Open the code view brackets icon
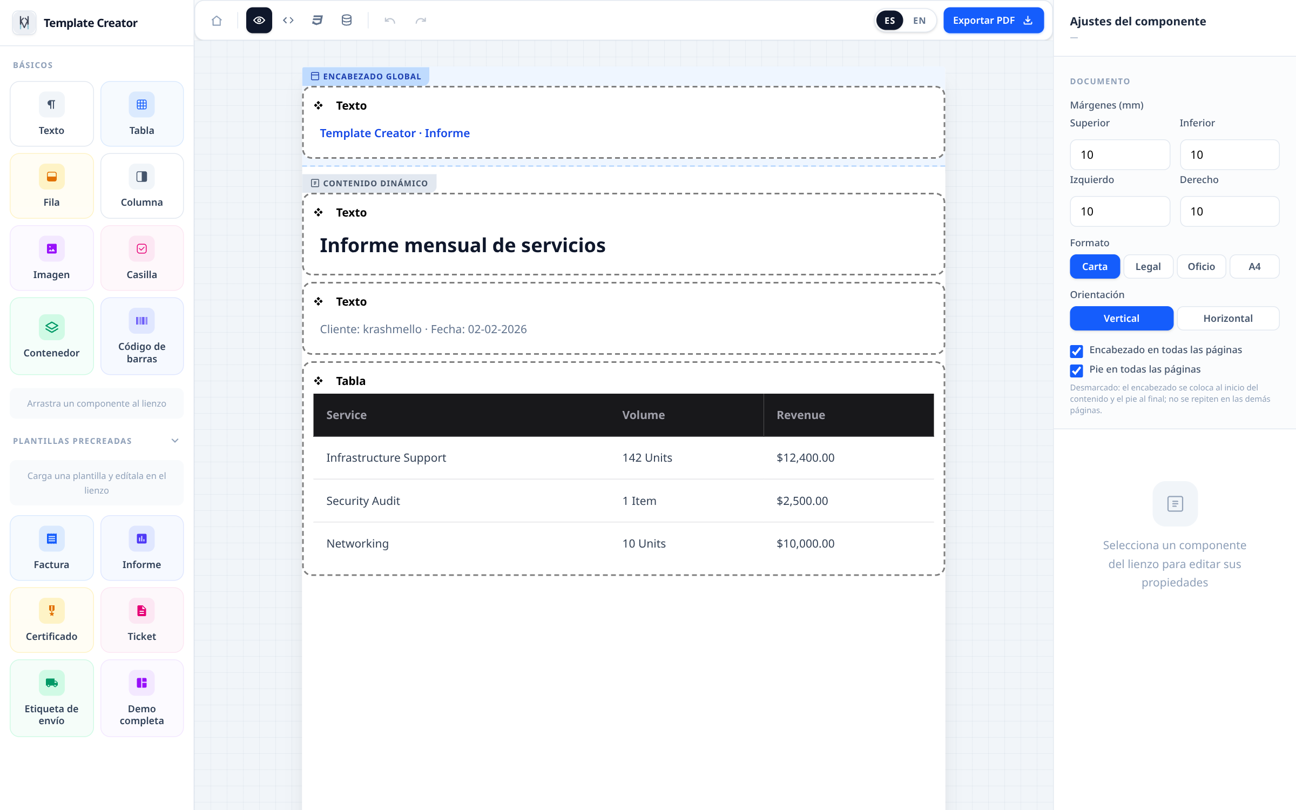The height and width of the screenshot is (810, 1296). point(288,21)
